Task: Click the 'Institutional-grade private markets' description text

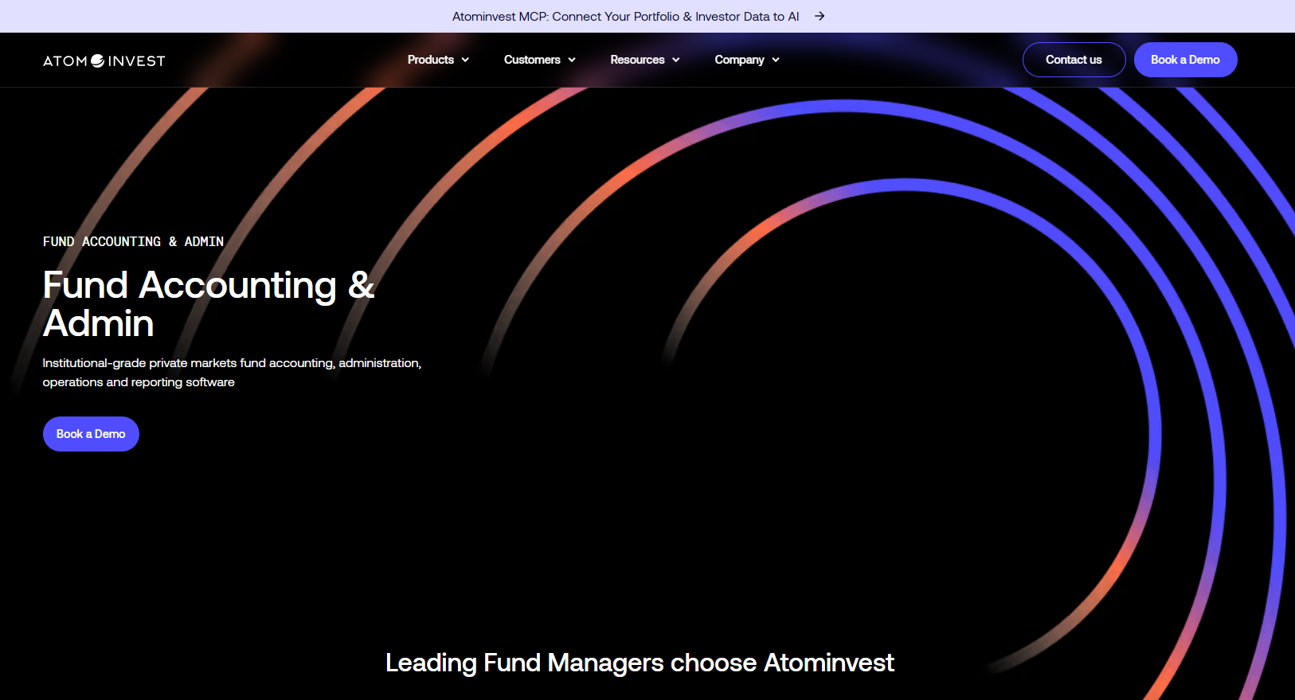Action: click(x=232, y=373)
